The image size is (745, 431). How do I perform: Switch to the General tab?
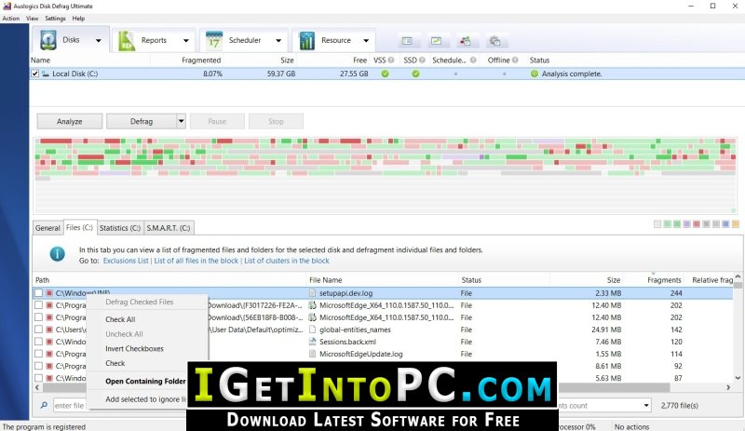(x=47, y=228)
